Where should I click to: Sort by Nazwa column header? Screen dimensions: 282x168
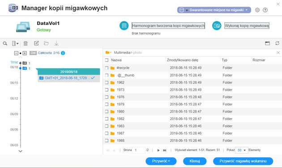coord(116,60)
